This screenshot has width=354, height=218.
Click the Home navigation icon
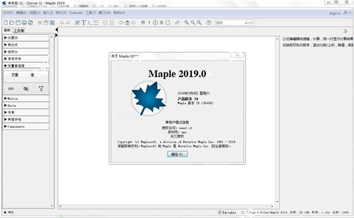[127, 22]
